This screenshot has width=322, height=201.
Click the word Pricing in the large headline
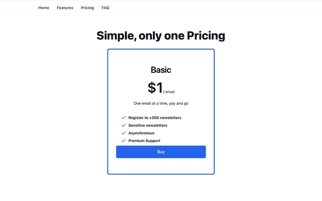click(206, 36)
